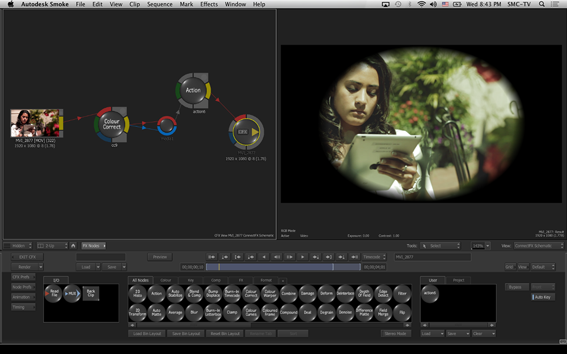
Task: Select the Colour Correct node in the bin
Action: pyautogui.click(x=251, y=293)
